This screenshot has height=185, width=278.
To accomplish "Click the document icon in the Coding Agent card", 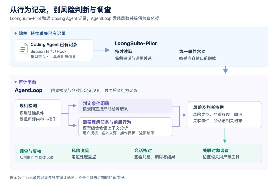I will coord(23,48).
